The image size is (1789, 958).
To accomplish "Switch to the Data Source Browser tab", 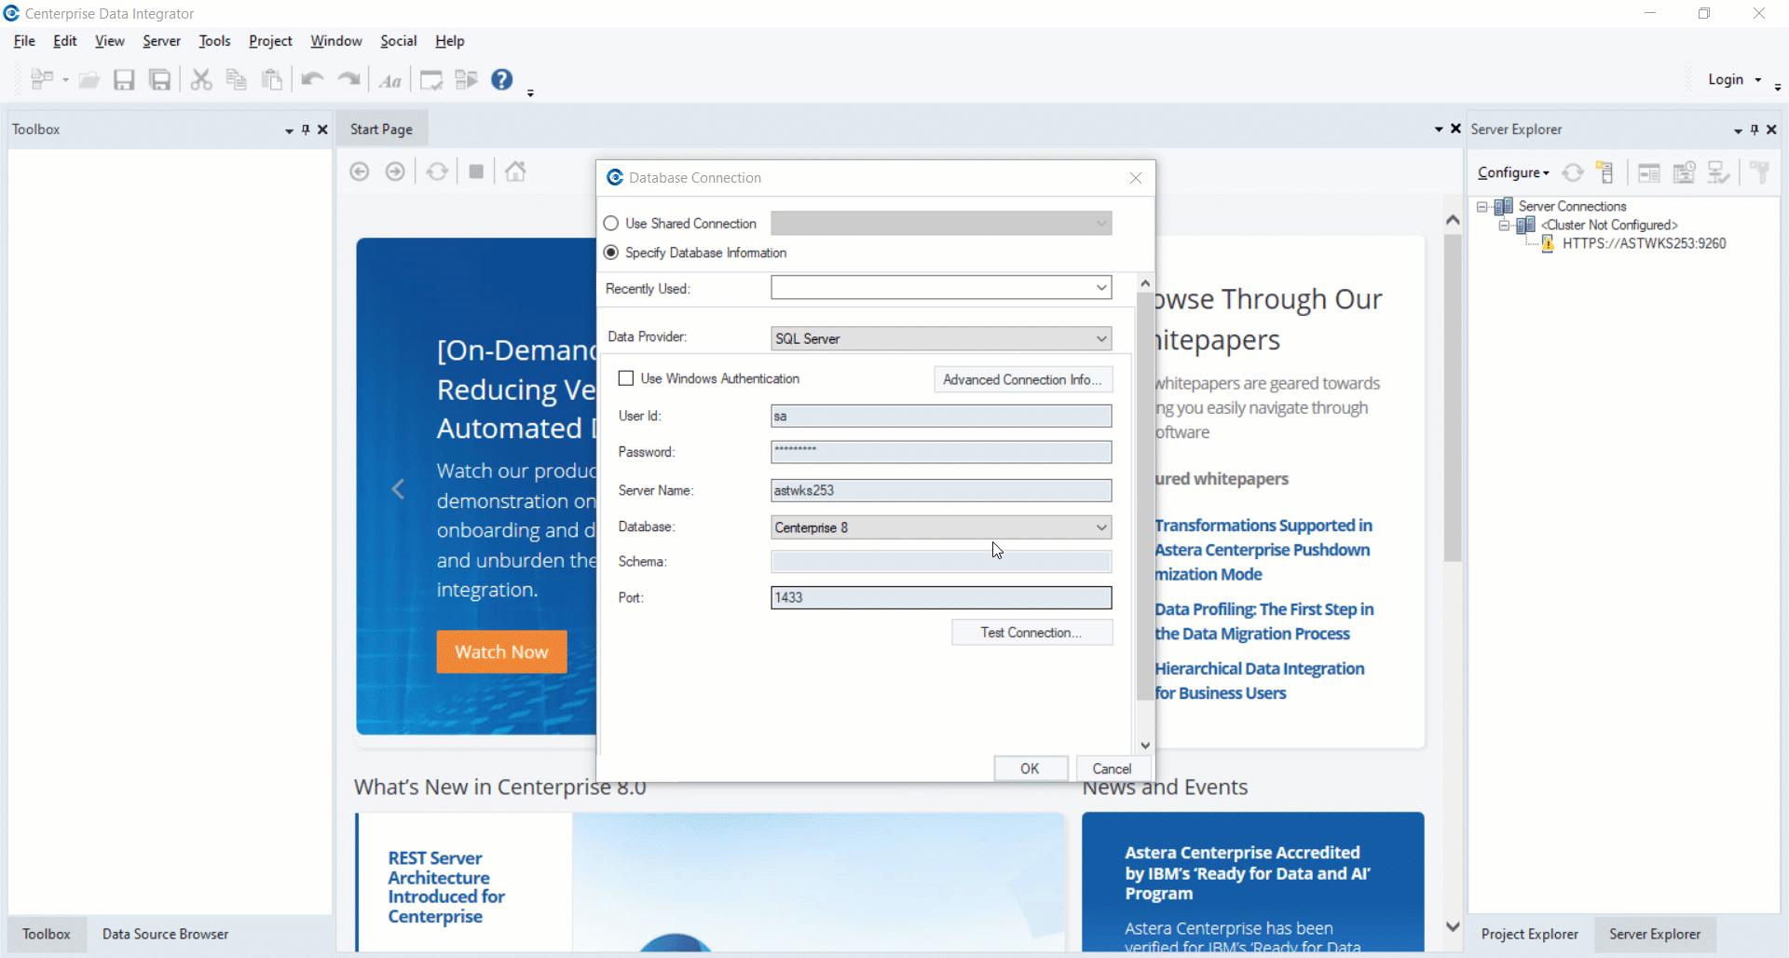I will (x=165, y=934).
